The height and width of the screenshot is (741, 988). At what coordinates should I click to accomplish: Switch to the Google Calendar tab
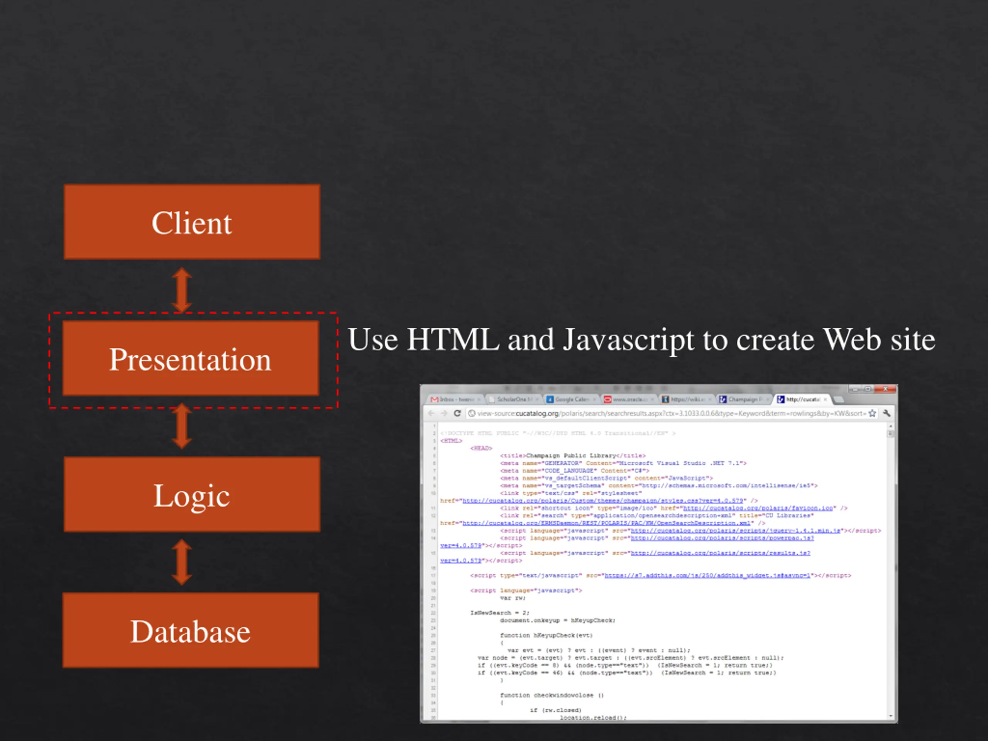571,399
